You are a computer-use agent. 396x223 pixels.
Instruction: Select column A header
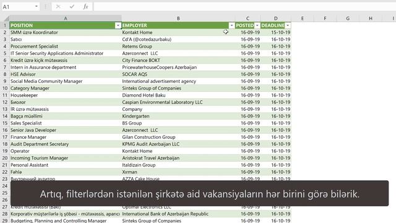(x=66, y=18)
